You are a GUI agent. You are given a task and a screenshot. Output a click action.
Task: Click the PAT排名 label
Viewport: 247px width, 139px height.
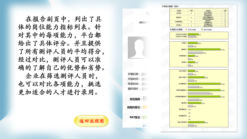pos(136,117)
